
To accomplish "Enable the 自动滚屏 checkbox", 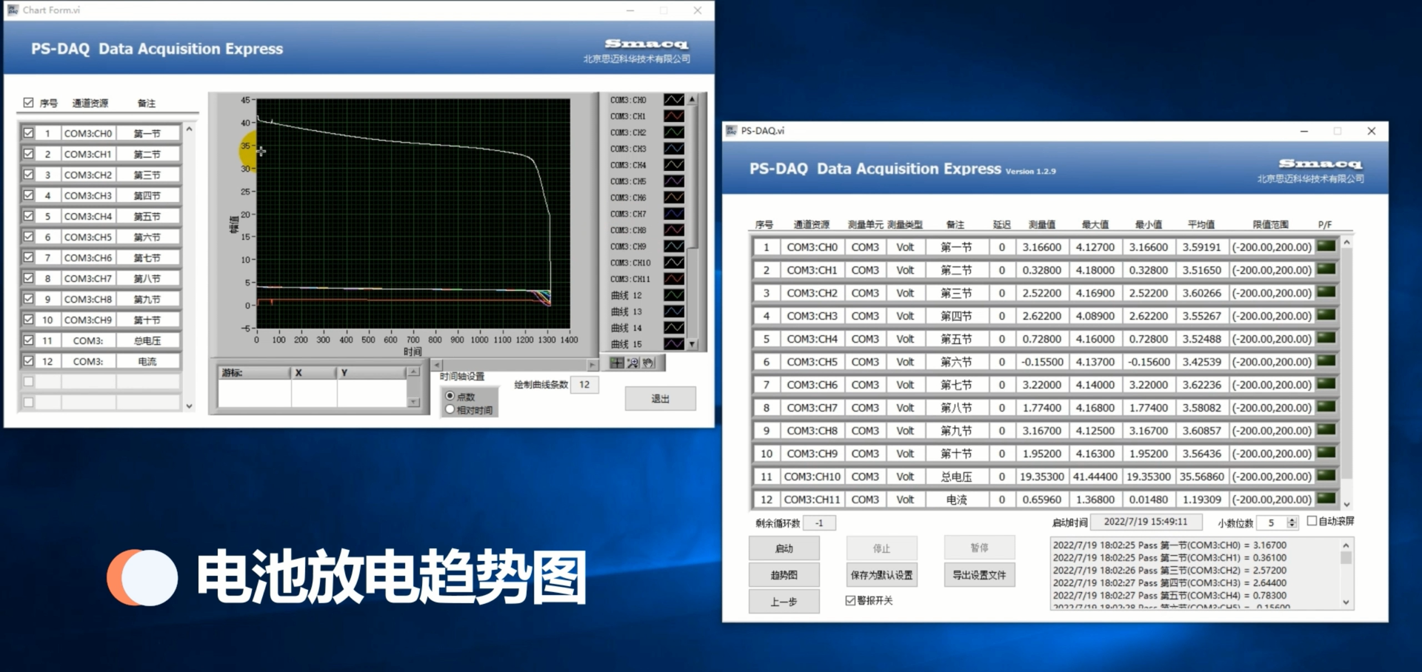I will [x=1312, y=521].
